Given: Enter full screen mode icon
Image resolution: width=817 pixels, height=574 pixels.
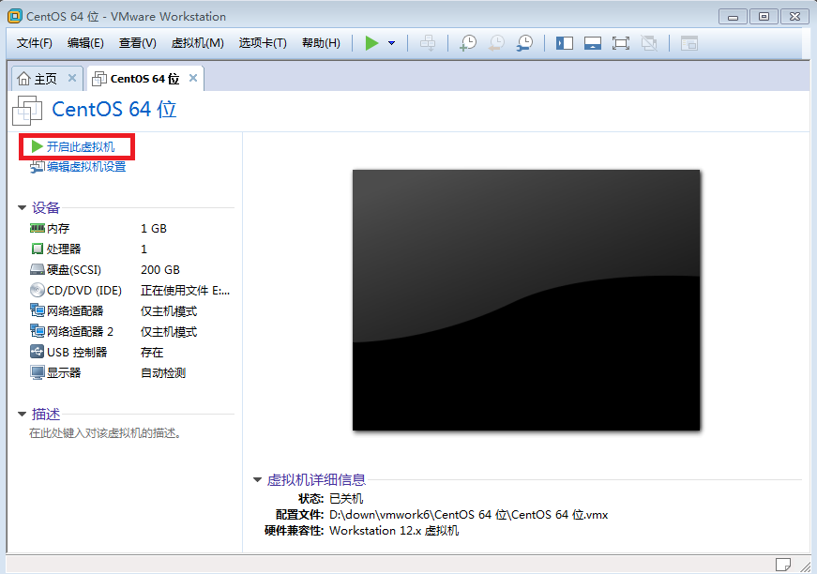Looking at the screenshot, I should pos(621,43).
